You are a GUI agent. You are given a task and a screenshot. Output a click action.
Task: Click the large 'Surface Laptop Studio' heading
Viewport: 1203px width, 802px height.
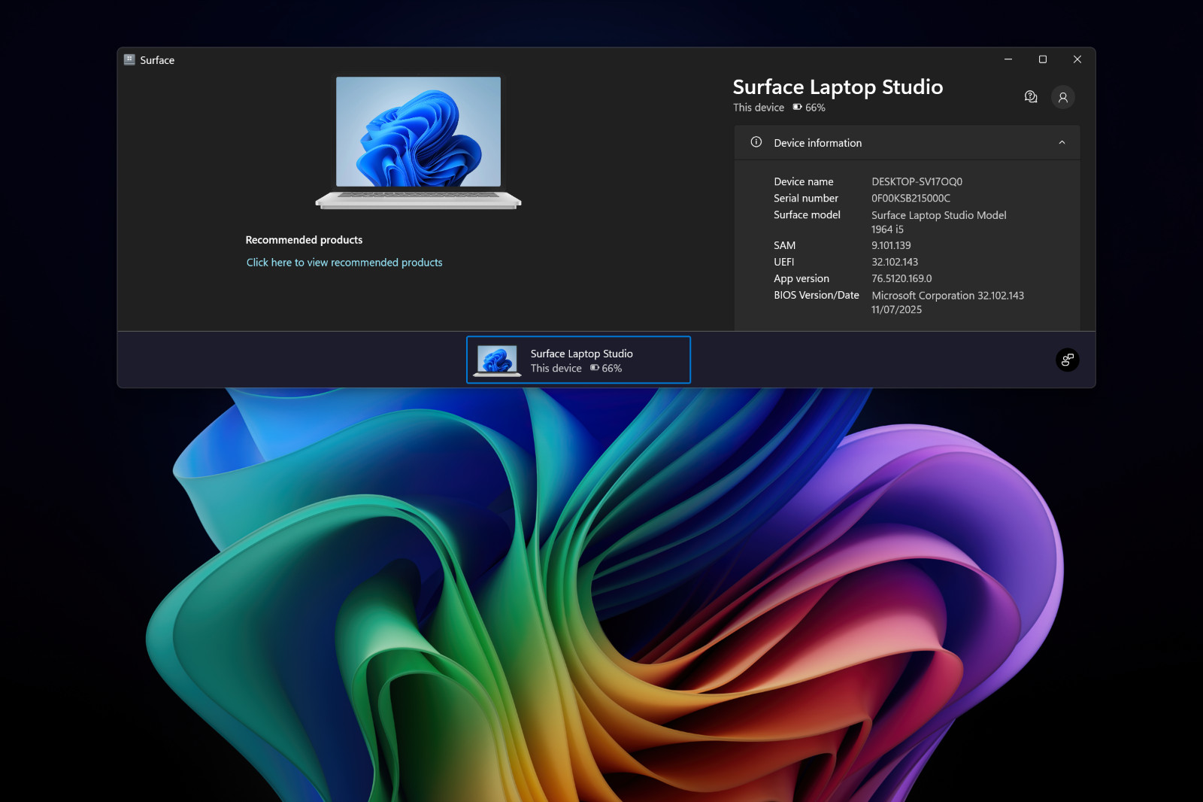838,87
